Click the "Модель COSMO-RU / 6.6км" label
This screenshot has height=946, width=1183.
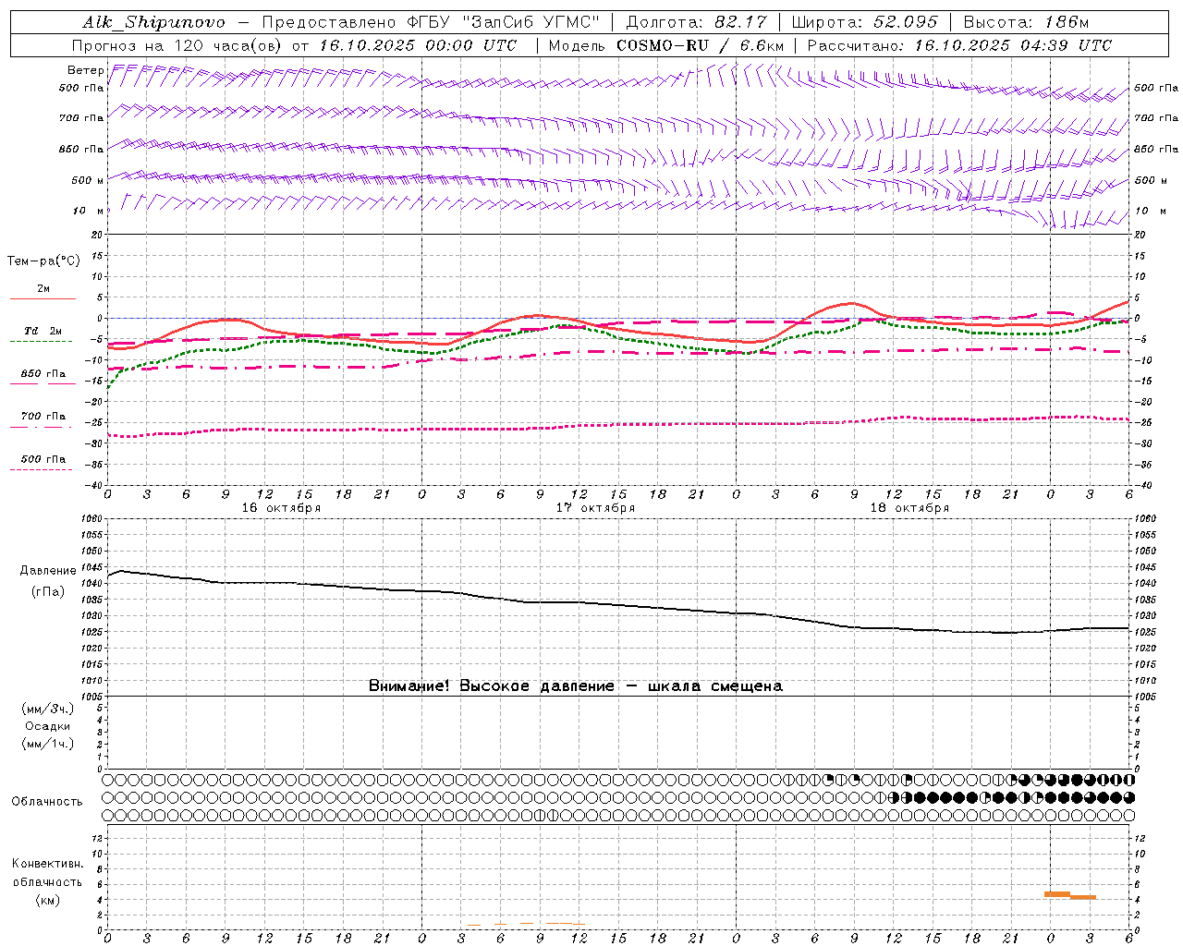[x=665, y=45]
